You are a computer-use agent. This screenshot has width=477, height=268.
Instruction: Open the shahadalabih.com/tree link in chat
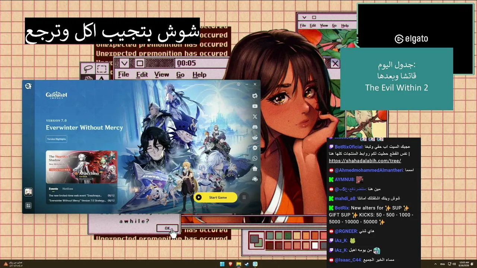point(365,161)
